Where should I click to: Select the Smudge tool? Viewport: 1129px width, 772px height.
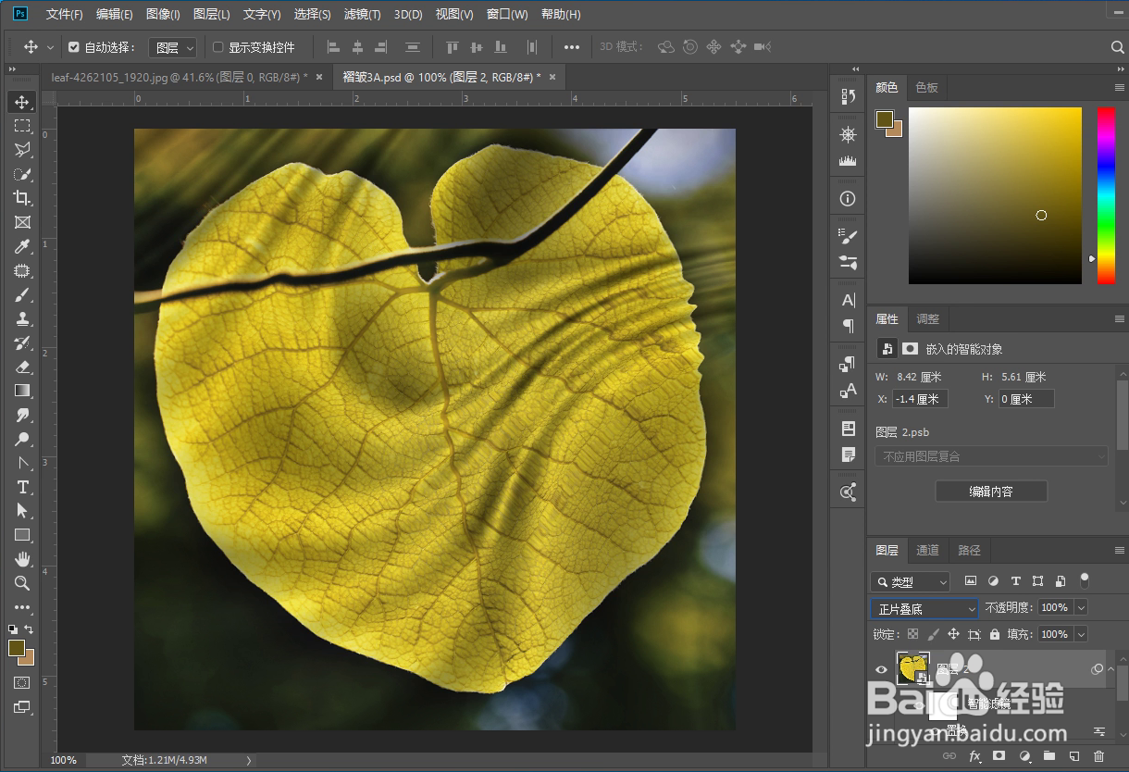click(22, 415)
